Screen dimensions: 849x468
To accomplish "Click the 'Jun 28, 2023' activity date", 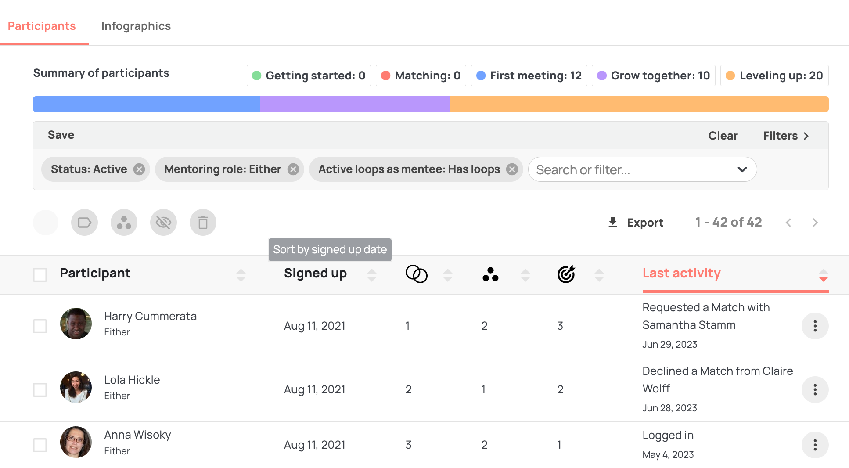I will tap(669, 408).
